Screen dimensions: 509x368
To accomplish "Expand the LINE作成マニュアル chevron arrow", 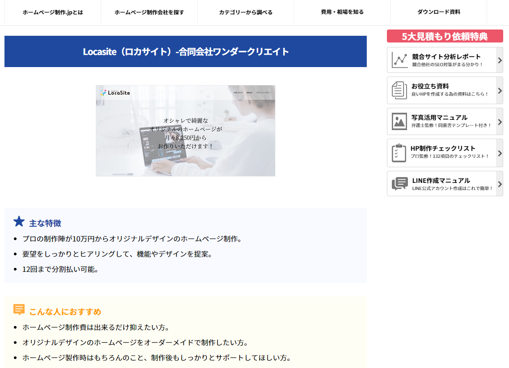I will coord(500,184).
